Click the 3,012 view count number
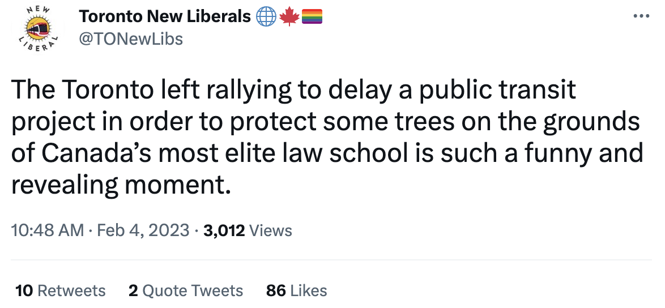 [x=224, y=230]
